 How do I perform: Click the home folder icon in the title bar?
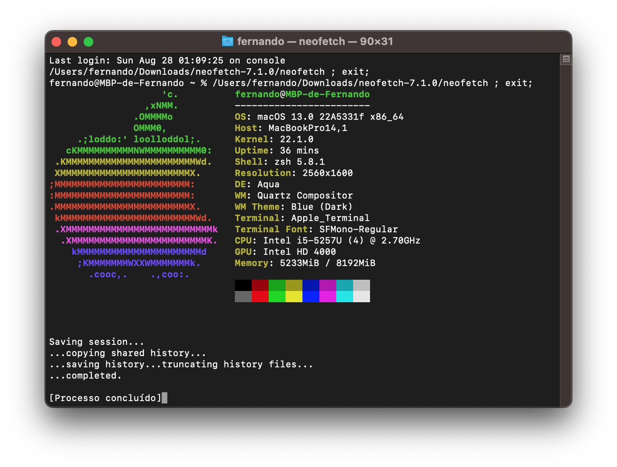(228, 41)
